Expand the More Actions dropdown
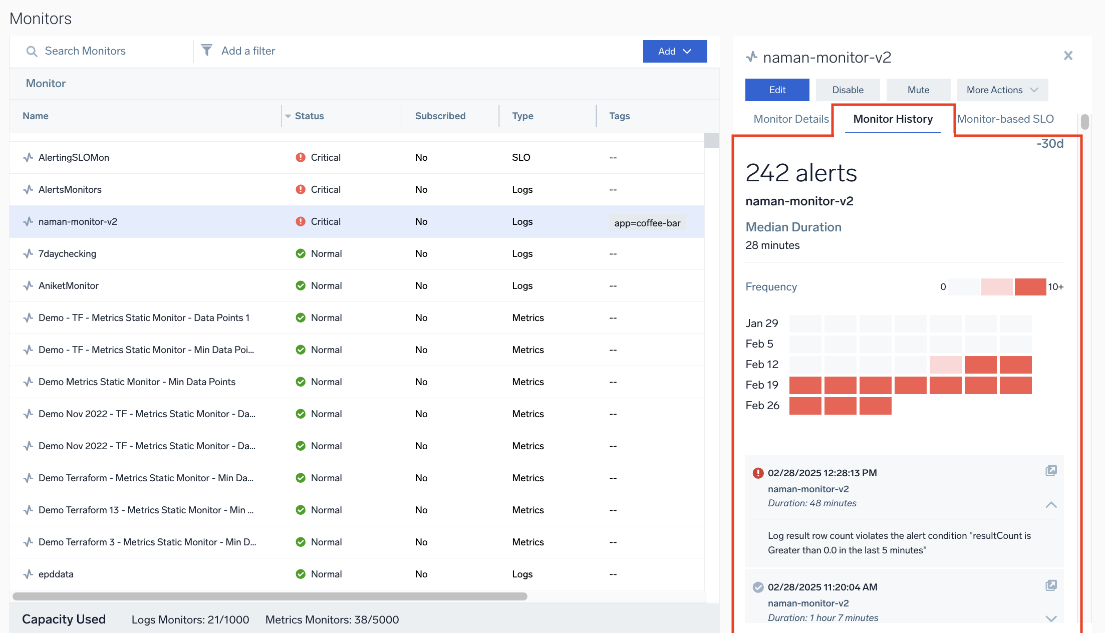 coord(1002,90)
